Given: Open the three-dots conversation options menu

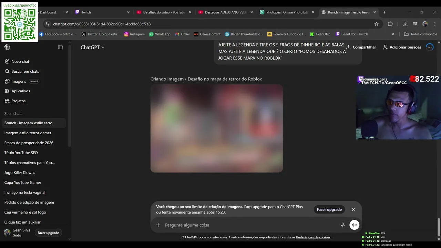Looking at the screenshot, I should (430, 47).
